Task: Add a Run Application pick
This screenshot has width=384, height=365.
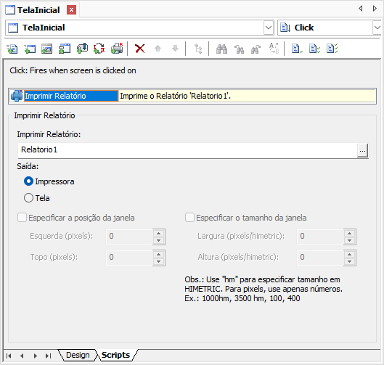Action: pos(65,49)
